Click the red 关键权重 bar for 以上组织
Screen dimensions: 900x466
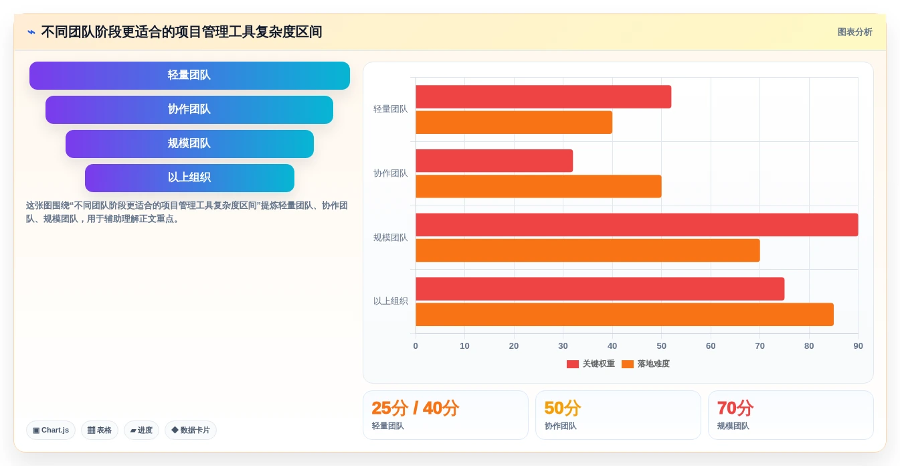click(600, 289)
